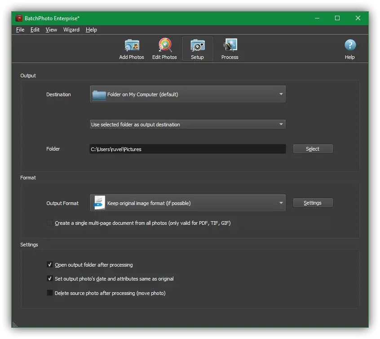The height and width of the screenshot is (339, 380).
Task: Open output format Settings button
Action: click(313, 203)
